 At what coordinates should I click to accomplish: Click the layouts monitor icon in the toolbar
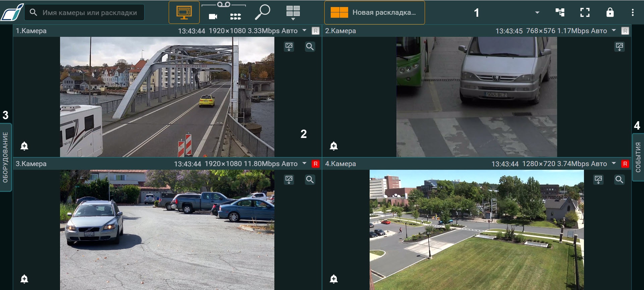click(x=184, y=12)
